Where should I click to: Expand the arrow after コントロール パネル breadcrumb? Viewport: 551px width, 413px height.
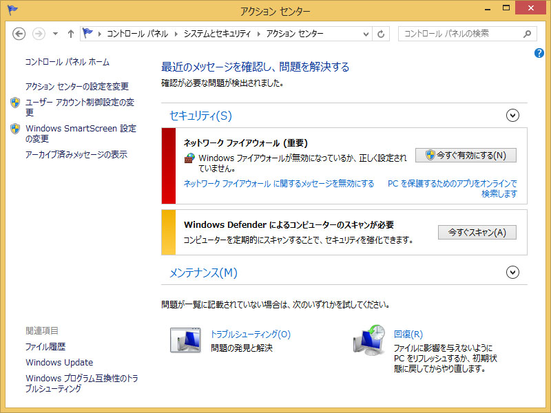pos(176,34)
